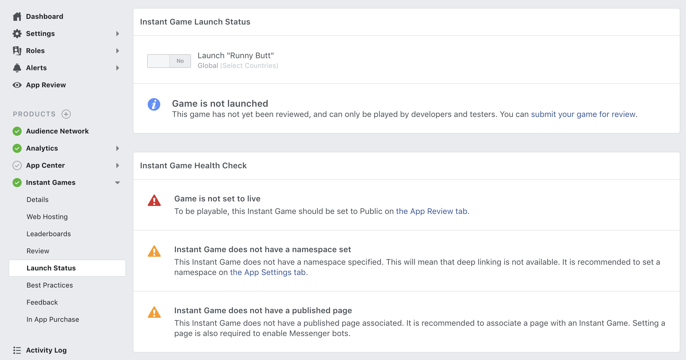Add a product with the plus icon
Image resolution: width=686 pixels, height=360 pixels.
pos(66,114)
